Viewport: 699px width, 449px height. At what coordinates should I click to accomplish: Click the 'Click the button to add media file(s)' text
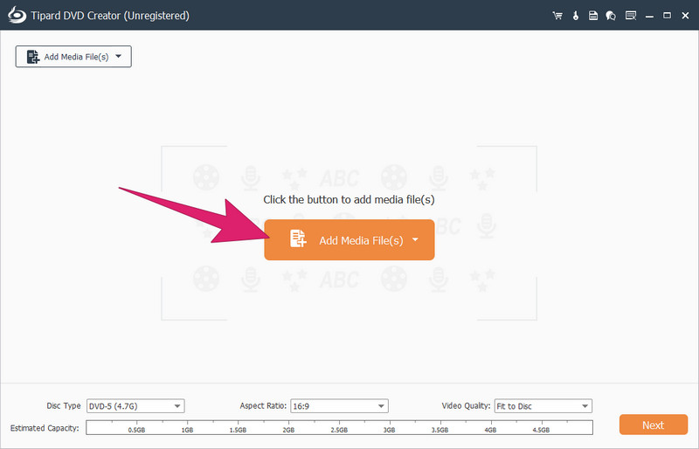349,199
